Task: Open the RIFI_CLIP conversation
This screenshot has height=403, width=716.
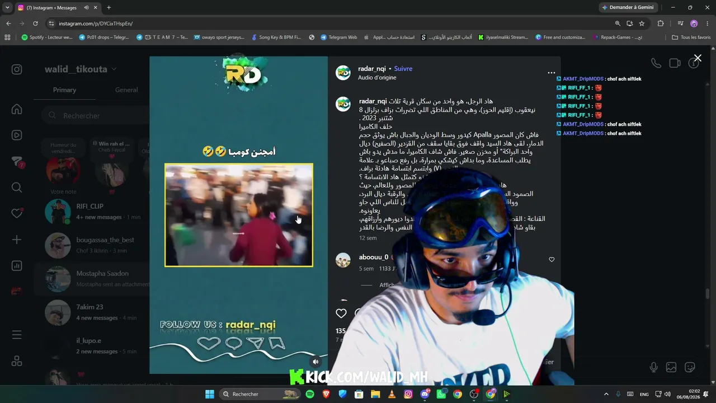Action: [x=92, y=212]
